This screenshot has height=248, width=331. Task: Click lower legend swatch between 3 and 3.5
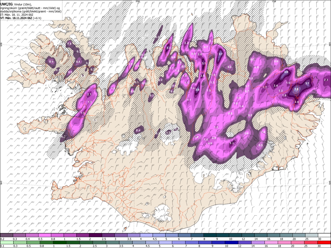coord(126,242)
